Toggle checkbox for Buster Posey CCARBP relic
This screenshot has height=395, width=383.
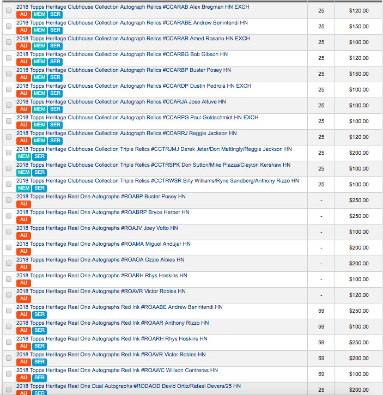[x=9, y=74]
